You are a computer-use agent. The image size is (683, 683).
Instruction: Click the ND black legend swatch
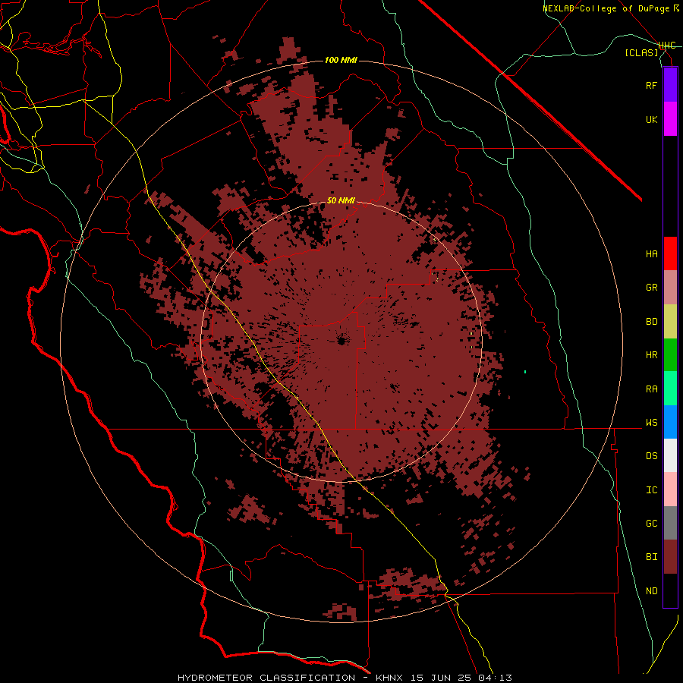point(670,590)
